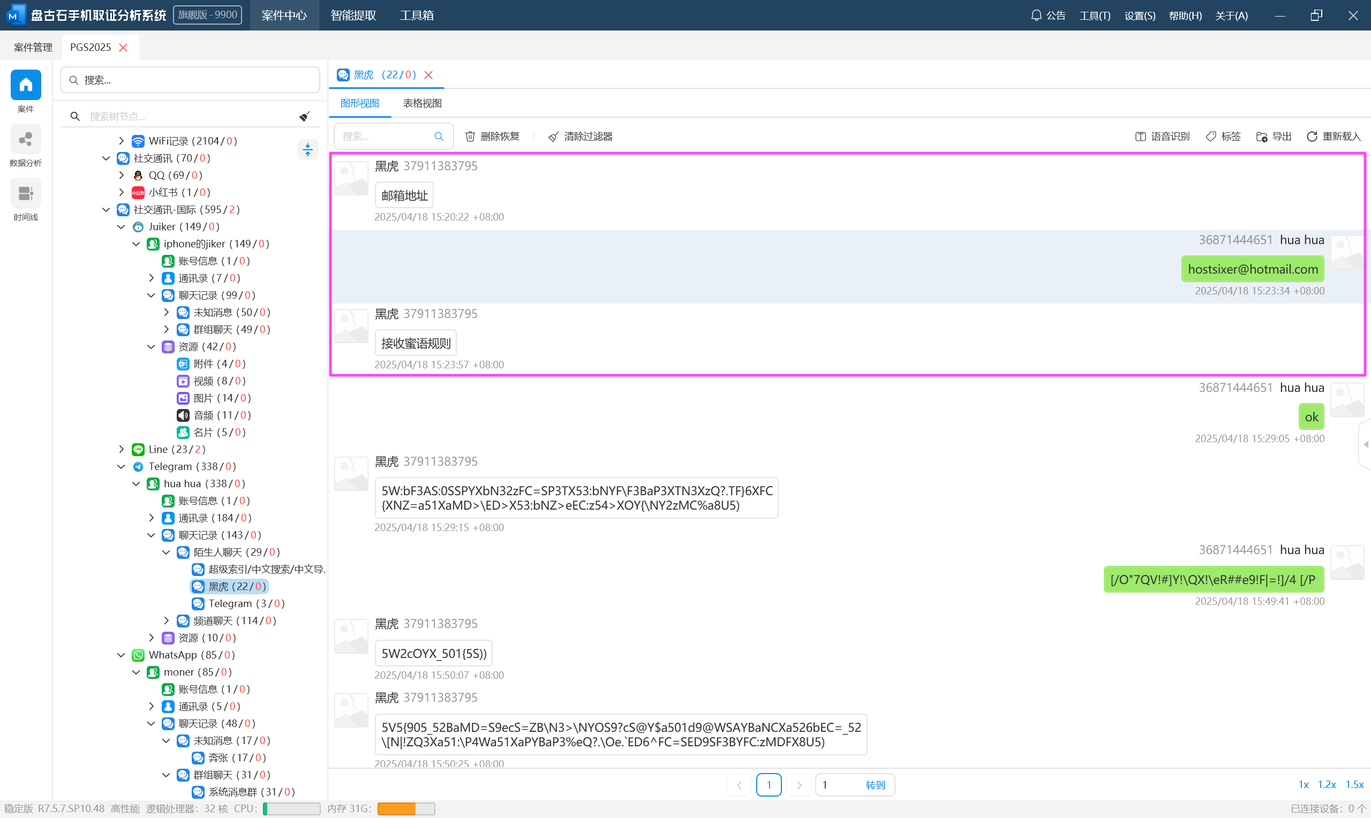Click 黑虎's avatar on 邮箱地址 message
Viewport: 1371px width, 818px height.
pos(351,178)
